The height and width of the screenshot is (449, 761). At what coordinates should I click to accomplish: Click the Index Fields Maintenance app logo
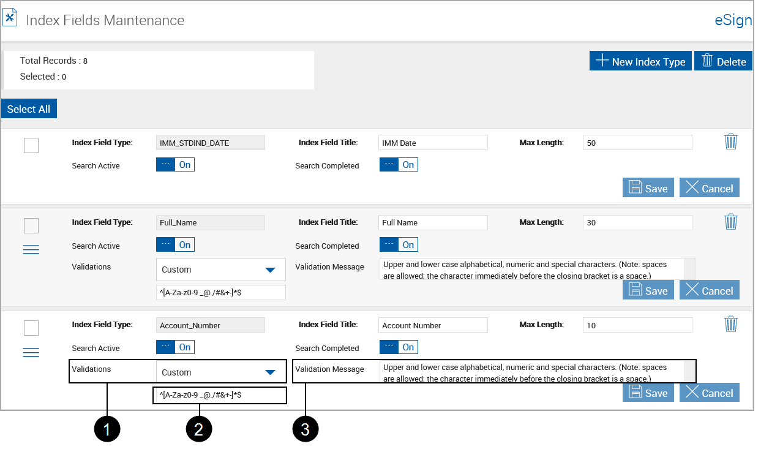[x=10, y=17]
